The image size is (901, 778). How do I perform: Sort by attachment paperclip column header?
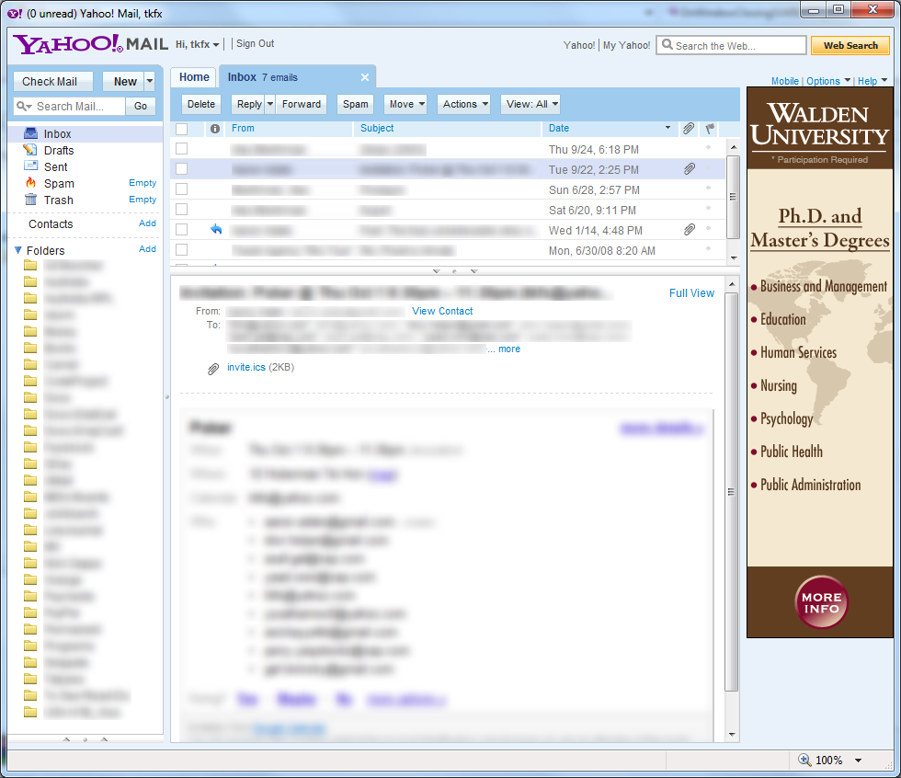689,128
